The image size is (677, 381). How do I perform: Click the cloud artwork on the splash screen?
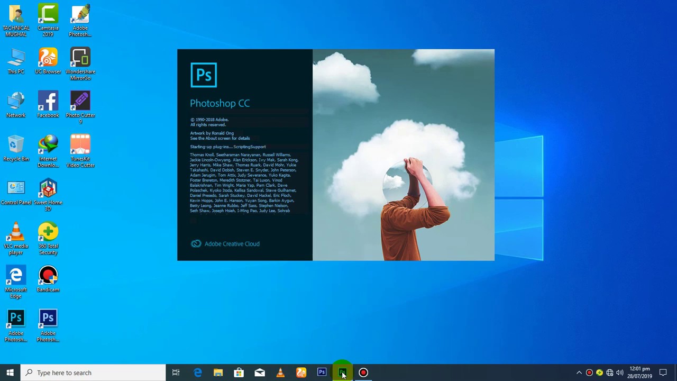click(404, 155)
